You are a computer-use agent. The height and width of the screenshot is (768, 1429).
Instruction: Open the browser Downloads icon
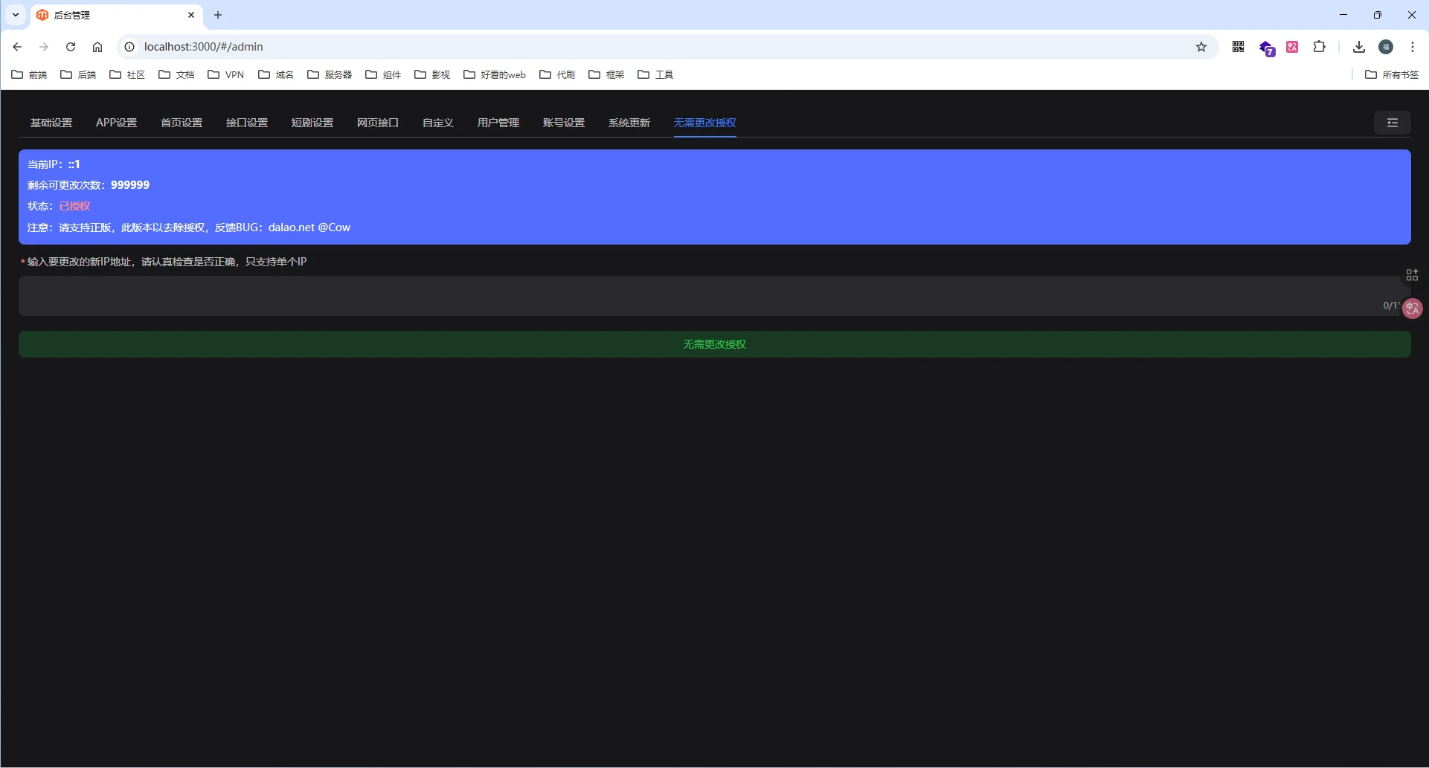[1358, 47]
